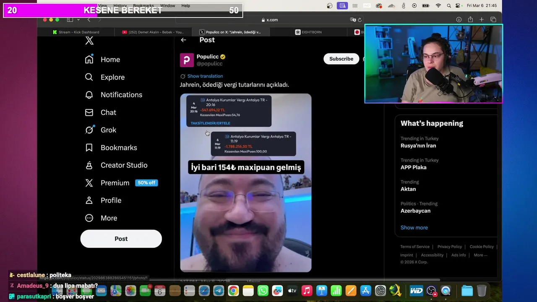
Task: Expand the footer More menu
Action: (x=480, y=255)
